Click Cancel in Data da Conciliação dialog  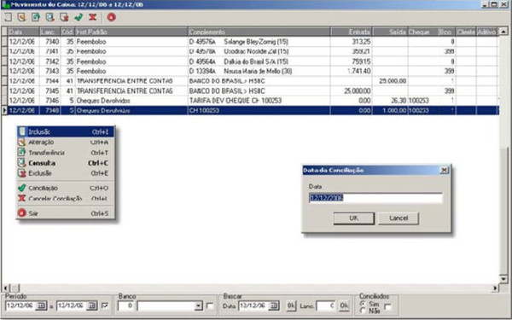coord(399,218)
